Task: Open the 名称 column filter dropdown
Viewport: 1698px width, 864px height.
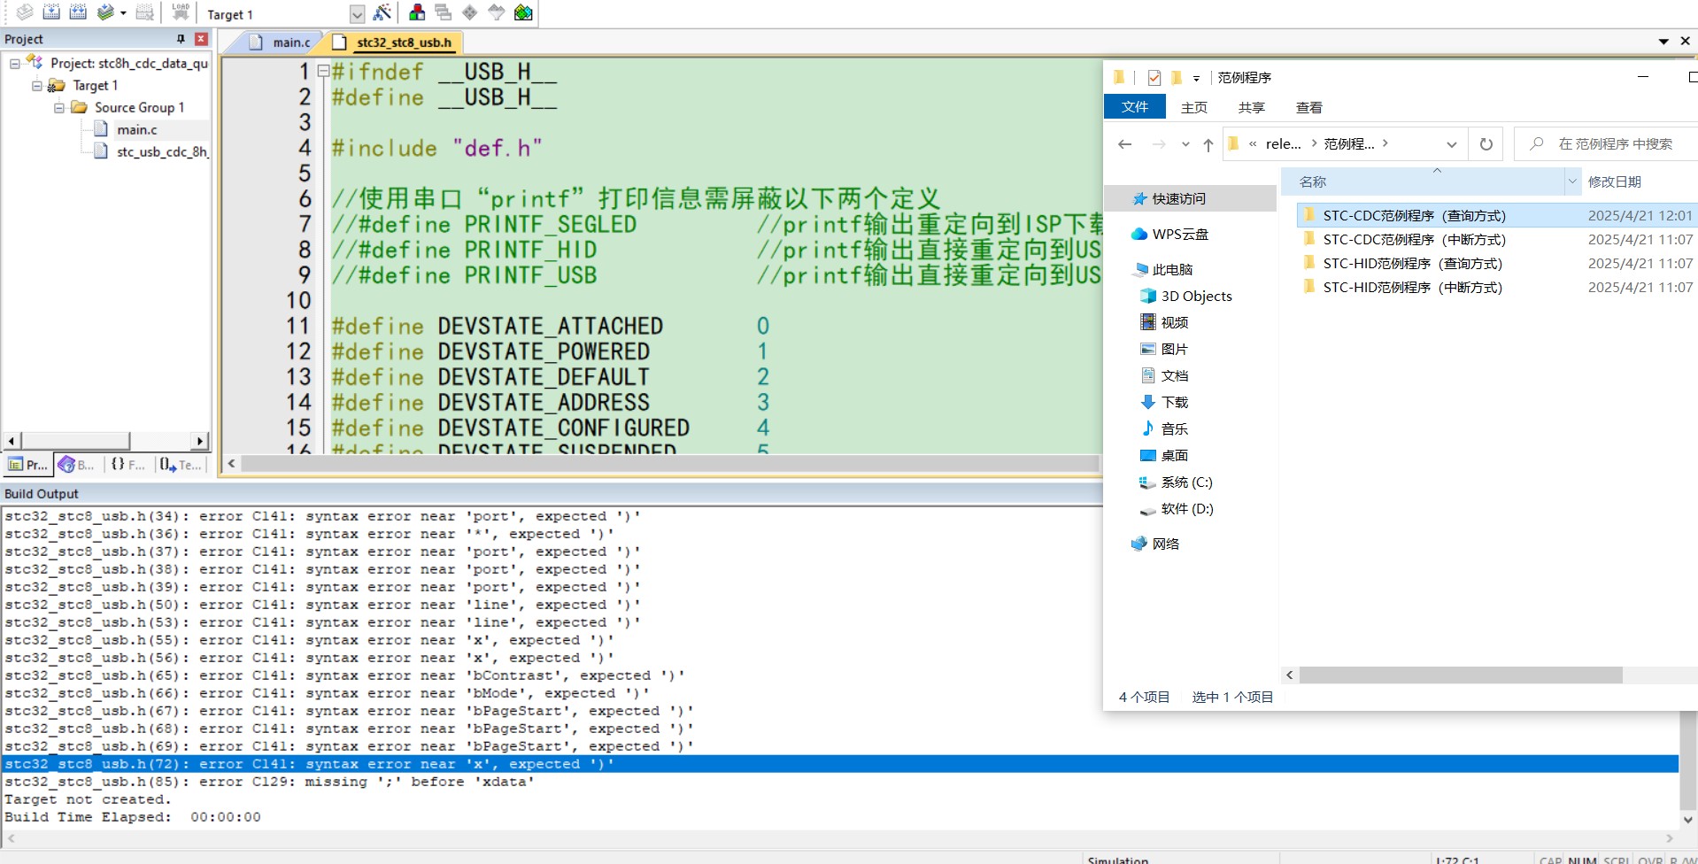Action: pyautogui.click(x=1572, y=181)
